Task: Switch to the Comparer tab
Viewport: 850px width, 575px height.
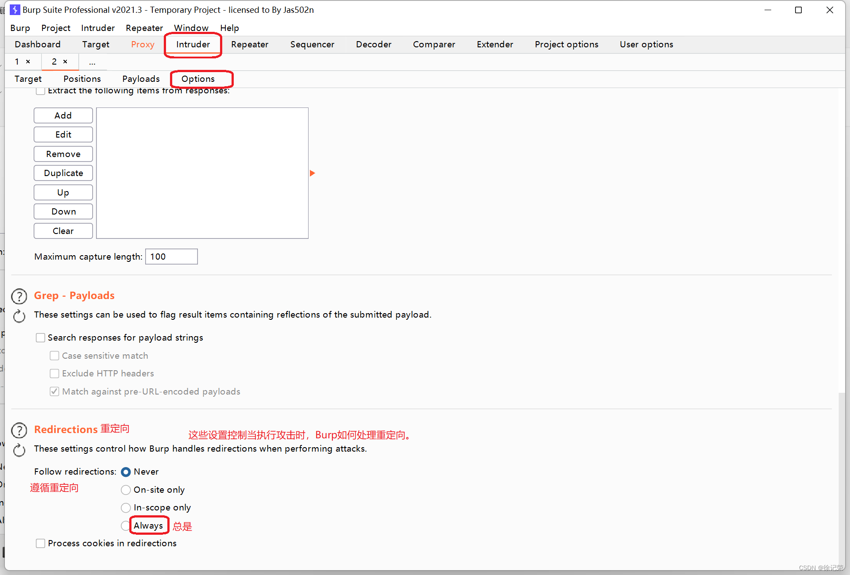Action: pos(434,44)
